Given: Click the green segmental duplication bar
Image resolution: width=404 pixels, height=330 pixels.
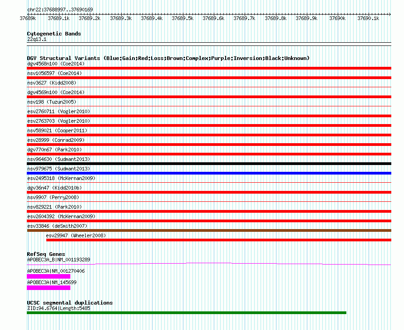Looking at the screenshot, I should [x=187, y=313].
